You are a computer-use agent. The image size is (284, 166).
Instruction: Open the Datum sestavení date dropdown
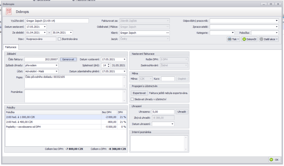(x=45, y=27)
